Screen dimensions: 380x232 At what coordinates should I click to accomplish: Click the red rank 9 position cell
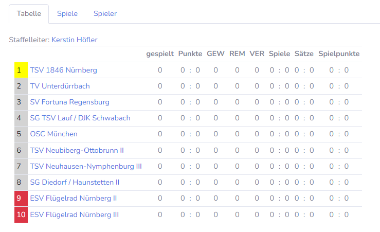[19, 198]
